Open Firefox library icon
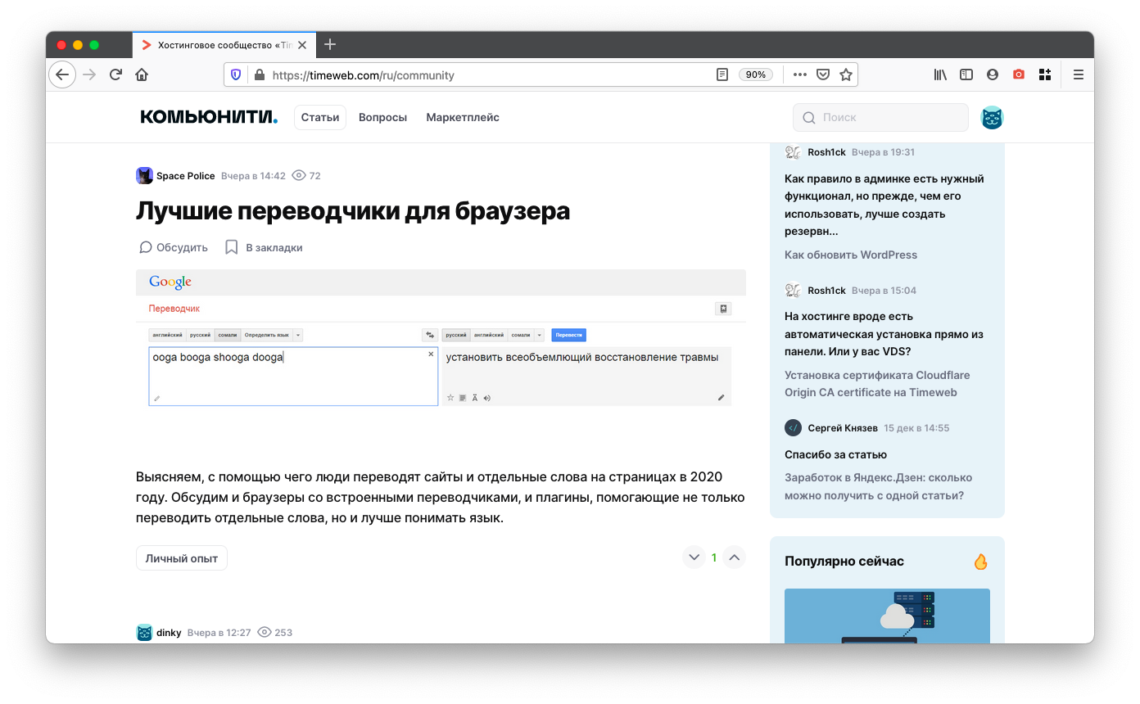The height and width of the screenshot is (704, 1140). (x=940, y=74)
